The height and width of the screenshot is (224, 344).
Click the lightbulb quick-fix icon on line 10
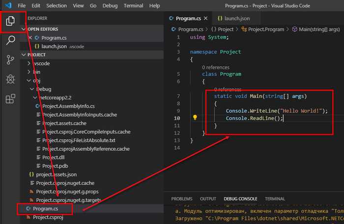point(195,118)
